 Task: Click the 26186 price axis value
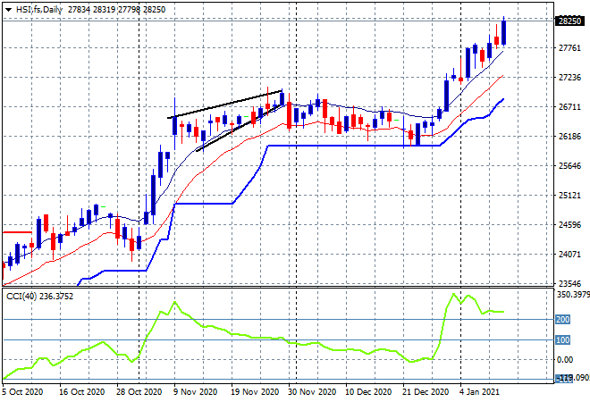pos(569,136)
